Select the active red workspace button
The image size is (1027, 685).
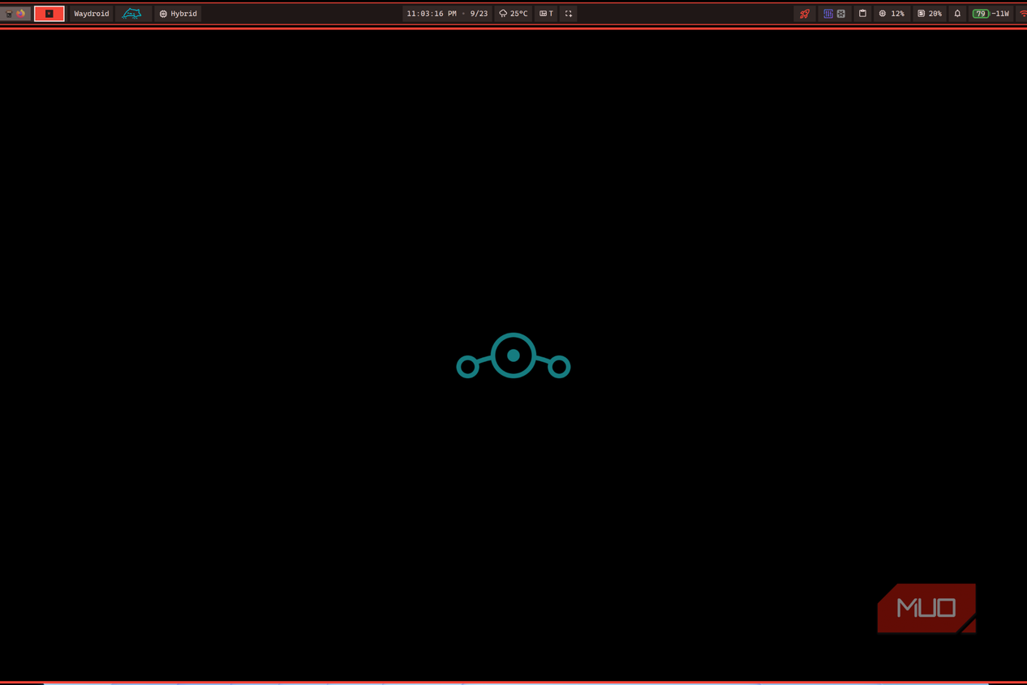[x=49, y=14]
